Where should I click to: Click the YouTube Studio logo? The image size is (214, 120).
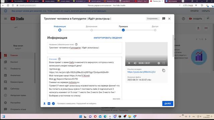pyautogui.click(x=17, y=19)
